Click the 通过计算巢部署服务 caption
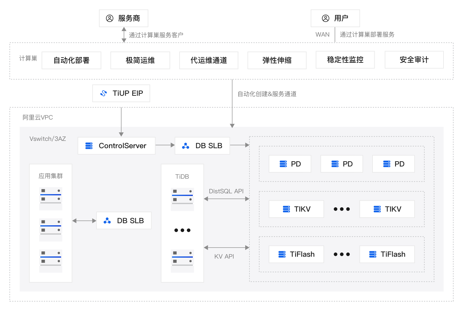The height and width of the screenshot is (311, 463). pyautogui.click(x=367, y=34)
